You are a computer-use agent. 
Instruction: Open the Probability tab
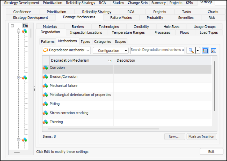click(155, 18)
